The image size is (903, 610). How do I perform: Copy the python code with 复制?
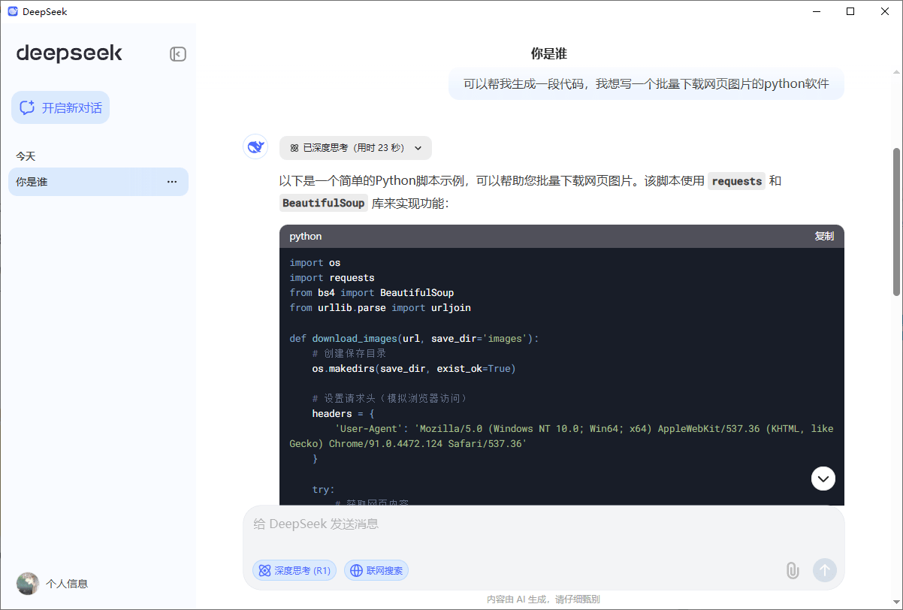[x=823, y=236]
